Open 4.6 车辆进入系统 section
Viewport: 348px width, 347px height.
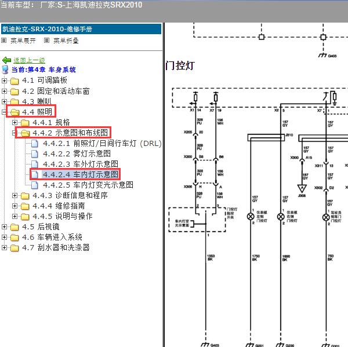pyautogui.click(x=52, y=237)
